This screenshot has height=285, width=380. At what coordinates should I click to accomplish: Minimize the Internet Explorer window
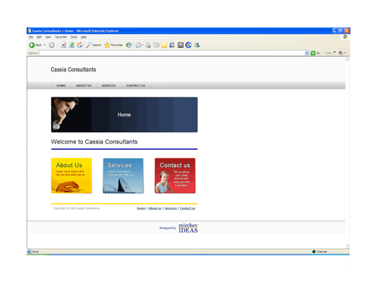coord(334,30)
